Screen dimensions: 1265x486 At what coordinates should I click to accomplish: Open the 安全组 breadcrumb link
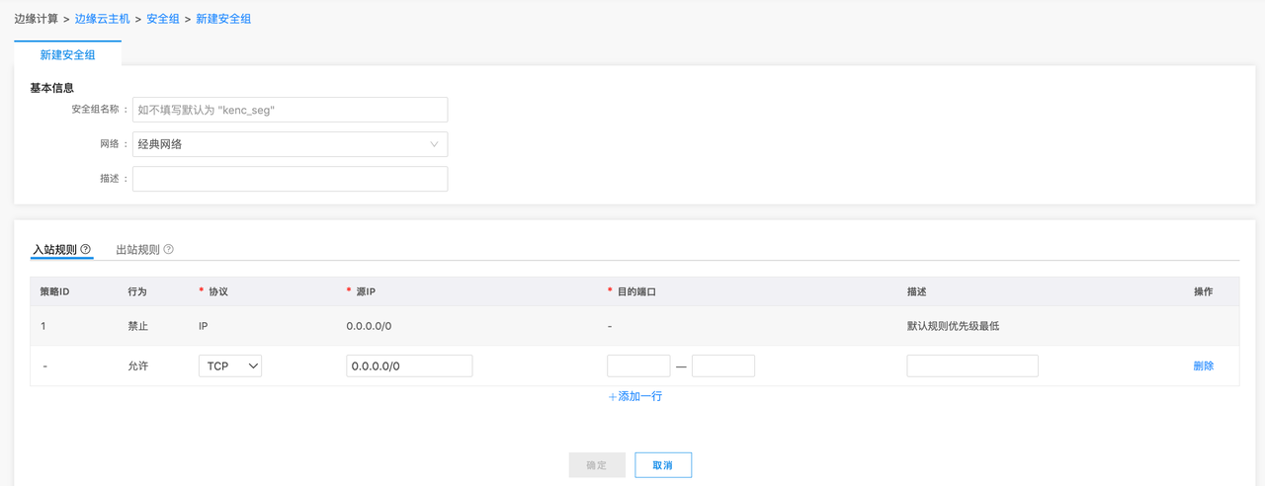(x=162, y=19)
